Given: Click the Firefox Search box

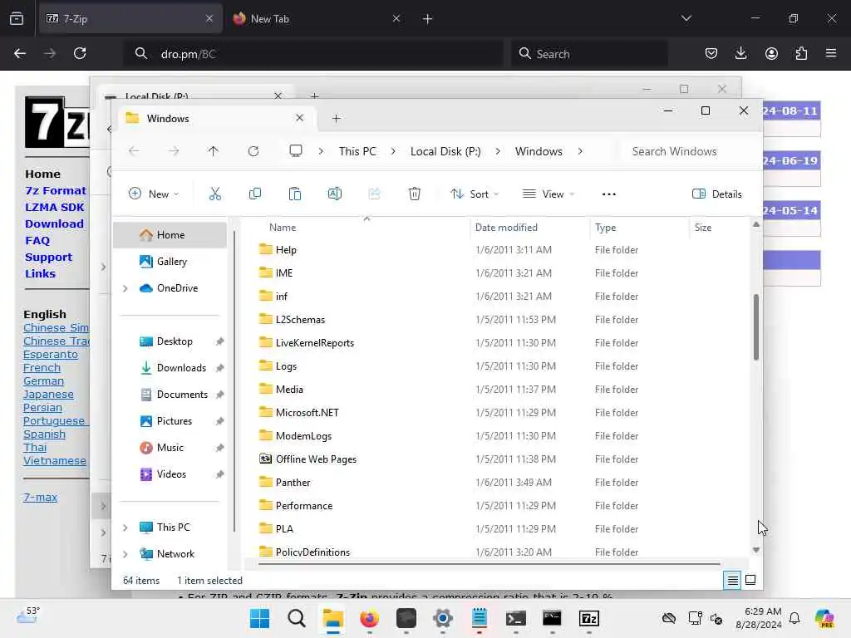Looking at the screenshot, I should click(589, 54).
